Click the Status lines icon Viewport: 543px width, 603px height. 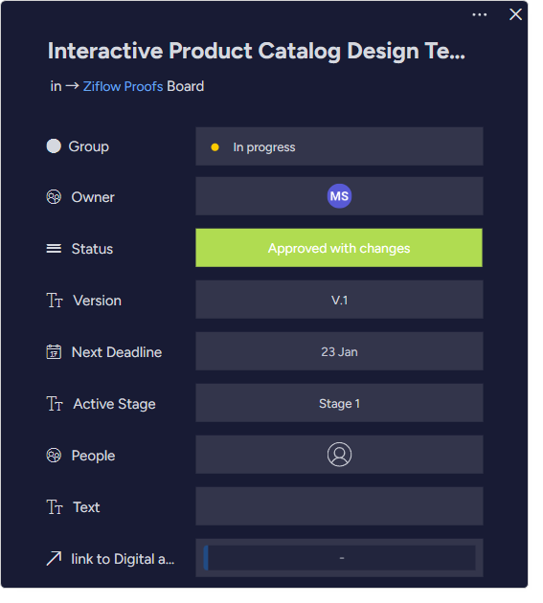(54, 249)
